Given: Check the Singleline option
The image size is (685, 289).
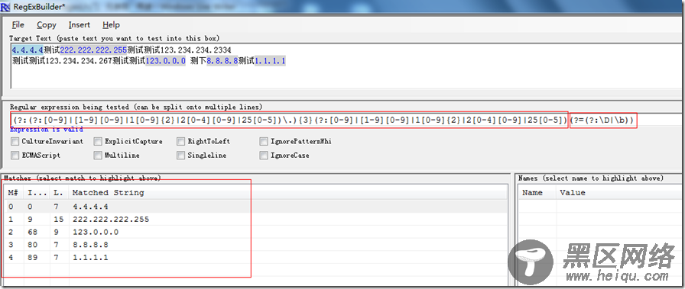Looking at the screenshot, I should [181, 156].
